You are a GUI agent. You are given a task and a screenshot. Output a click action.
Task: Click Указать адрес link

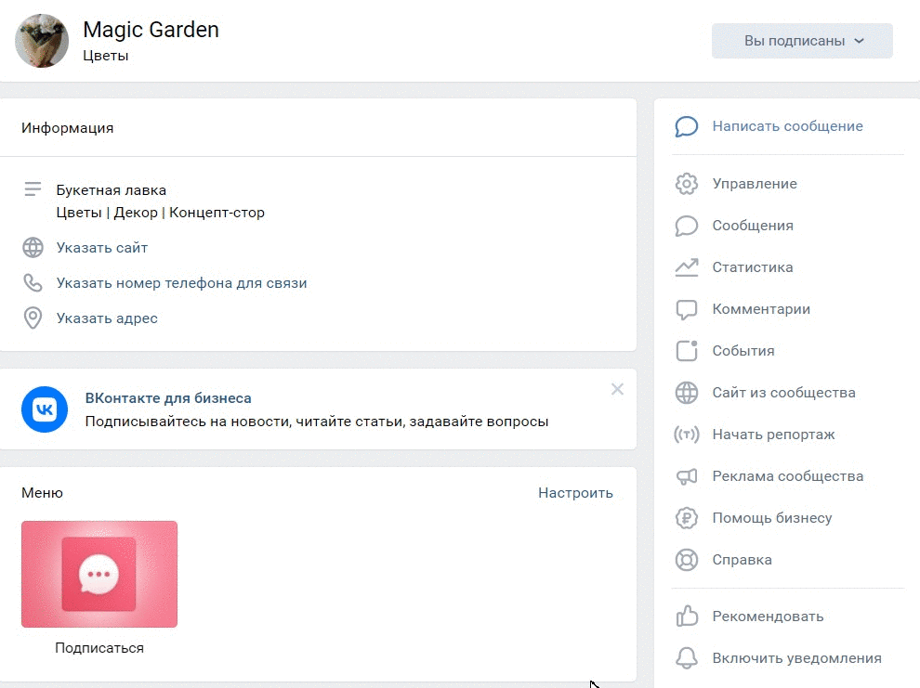coord(107,318)
